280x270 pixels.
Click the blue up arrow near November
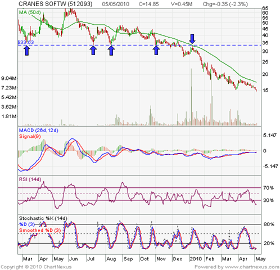[156, 51]
